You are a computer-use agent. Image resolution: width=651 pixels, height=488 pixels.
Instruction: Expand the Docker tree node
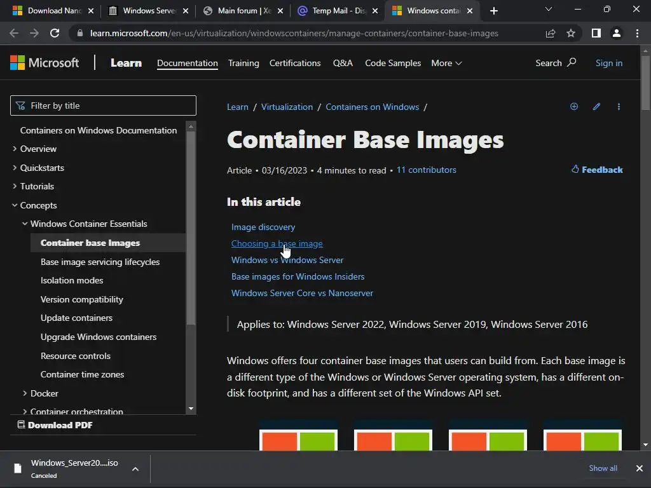click(x=25, y=393)
